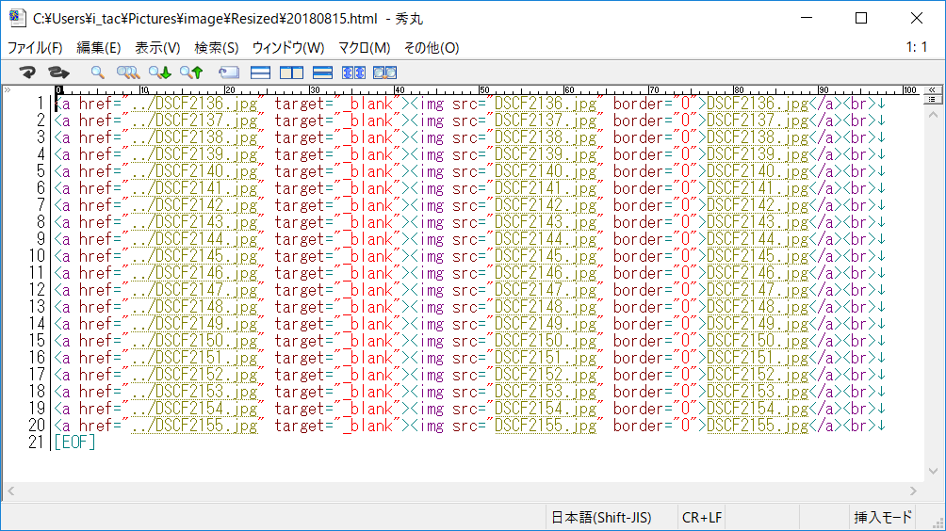Split window vertically with side-by-side icon

291,72
